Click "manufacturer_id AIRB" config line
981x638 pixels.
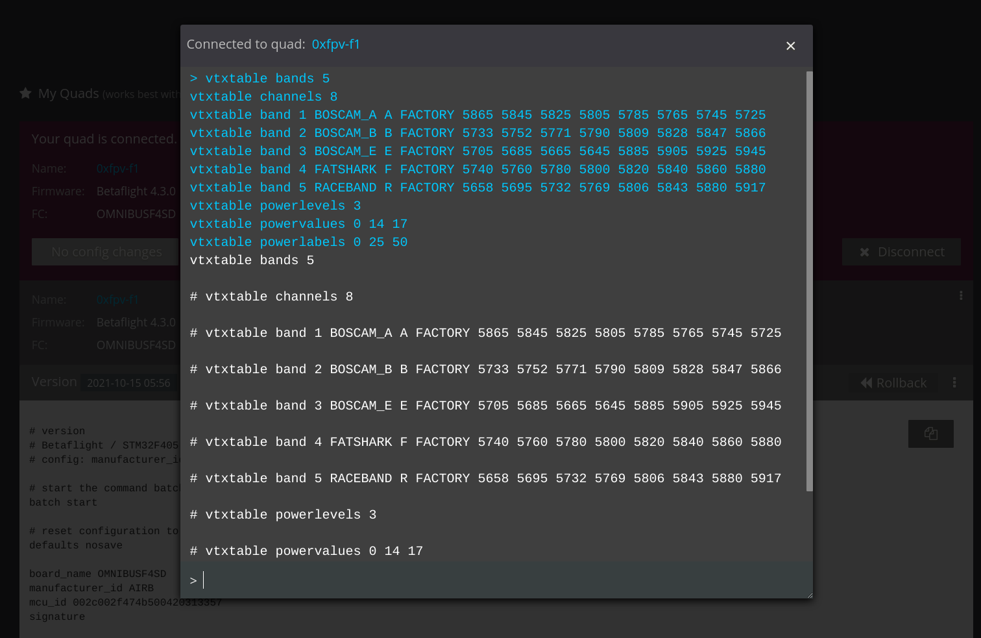tap(91, 589)
